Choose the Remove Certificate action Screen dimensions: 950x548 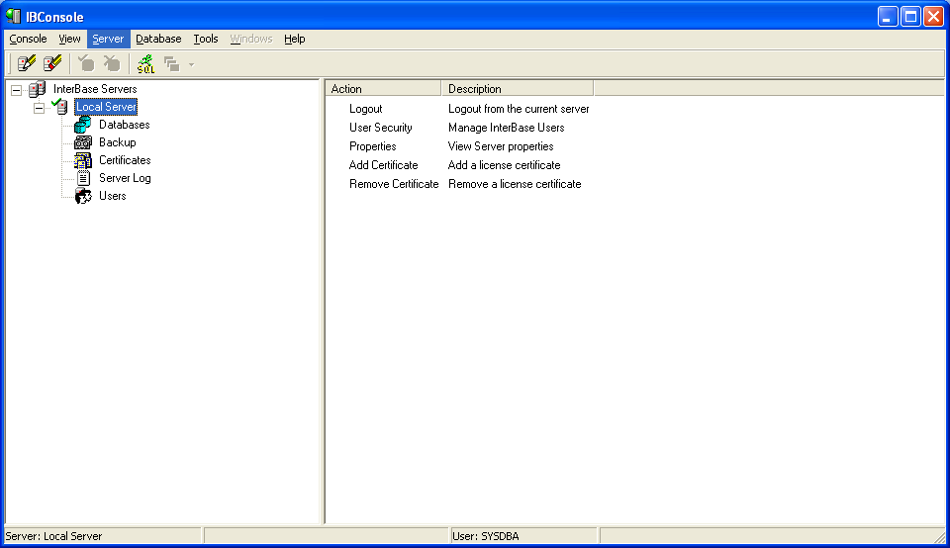[x=394, y=184]
